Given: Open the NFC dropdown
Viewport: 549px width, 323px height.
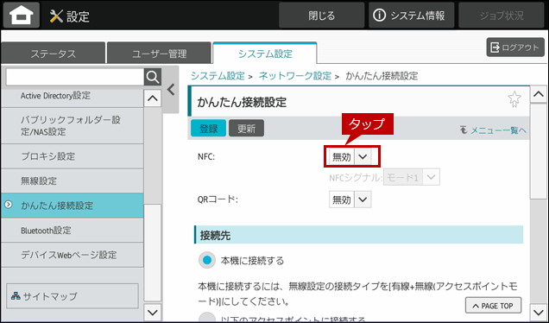Looking at the screenshot, I should pos(350,156).
